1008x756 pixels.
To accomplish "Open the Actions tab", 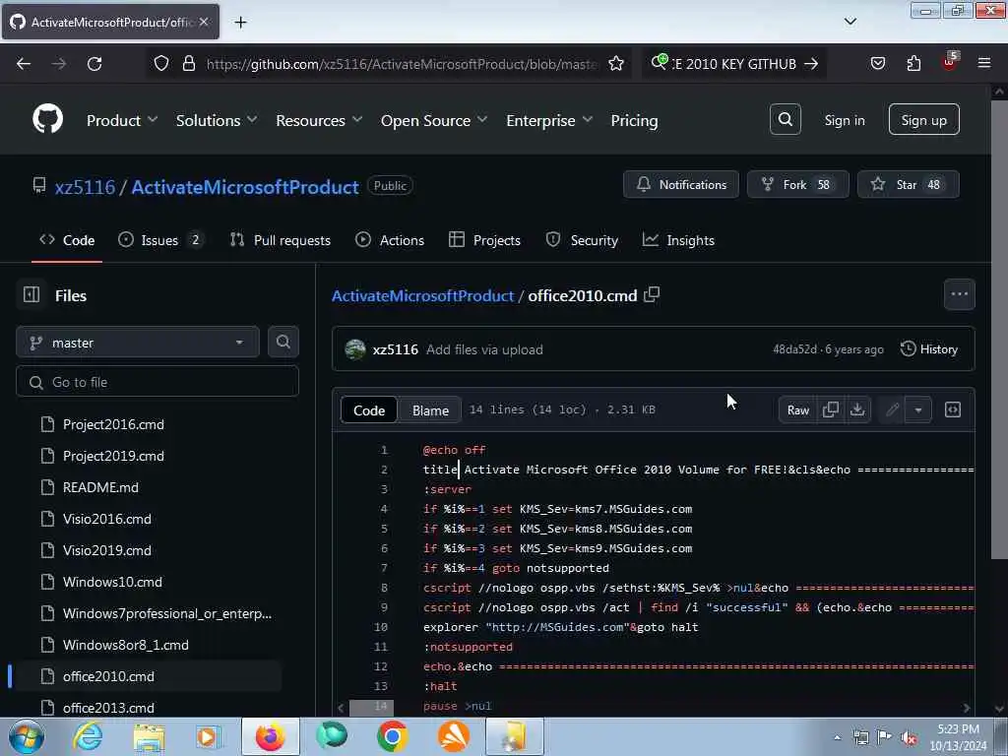I will point(390,240).
